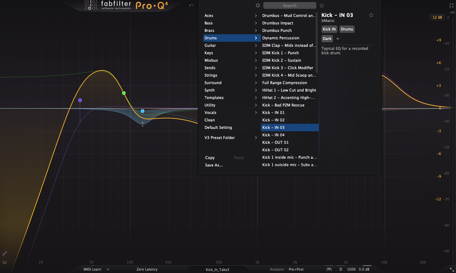
Task: Click Save As... in preset menu
Action: (x=214, y=165)
